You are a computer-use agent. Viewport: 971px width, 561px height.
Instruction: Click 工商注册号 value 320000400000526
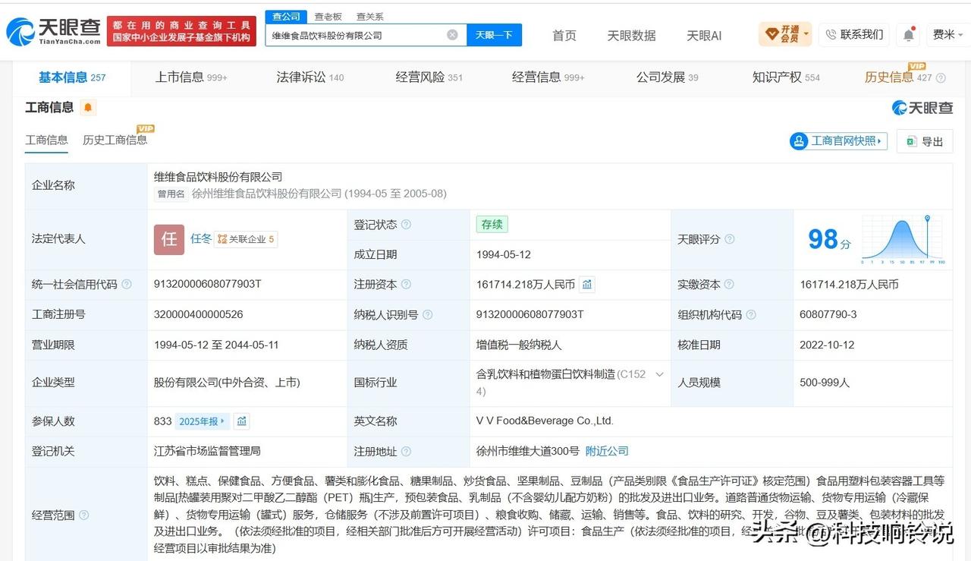[x=198, y=314]
